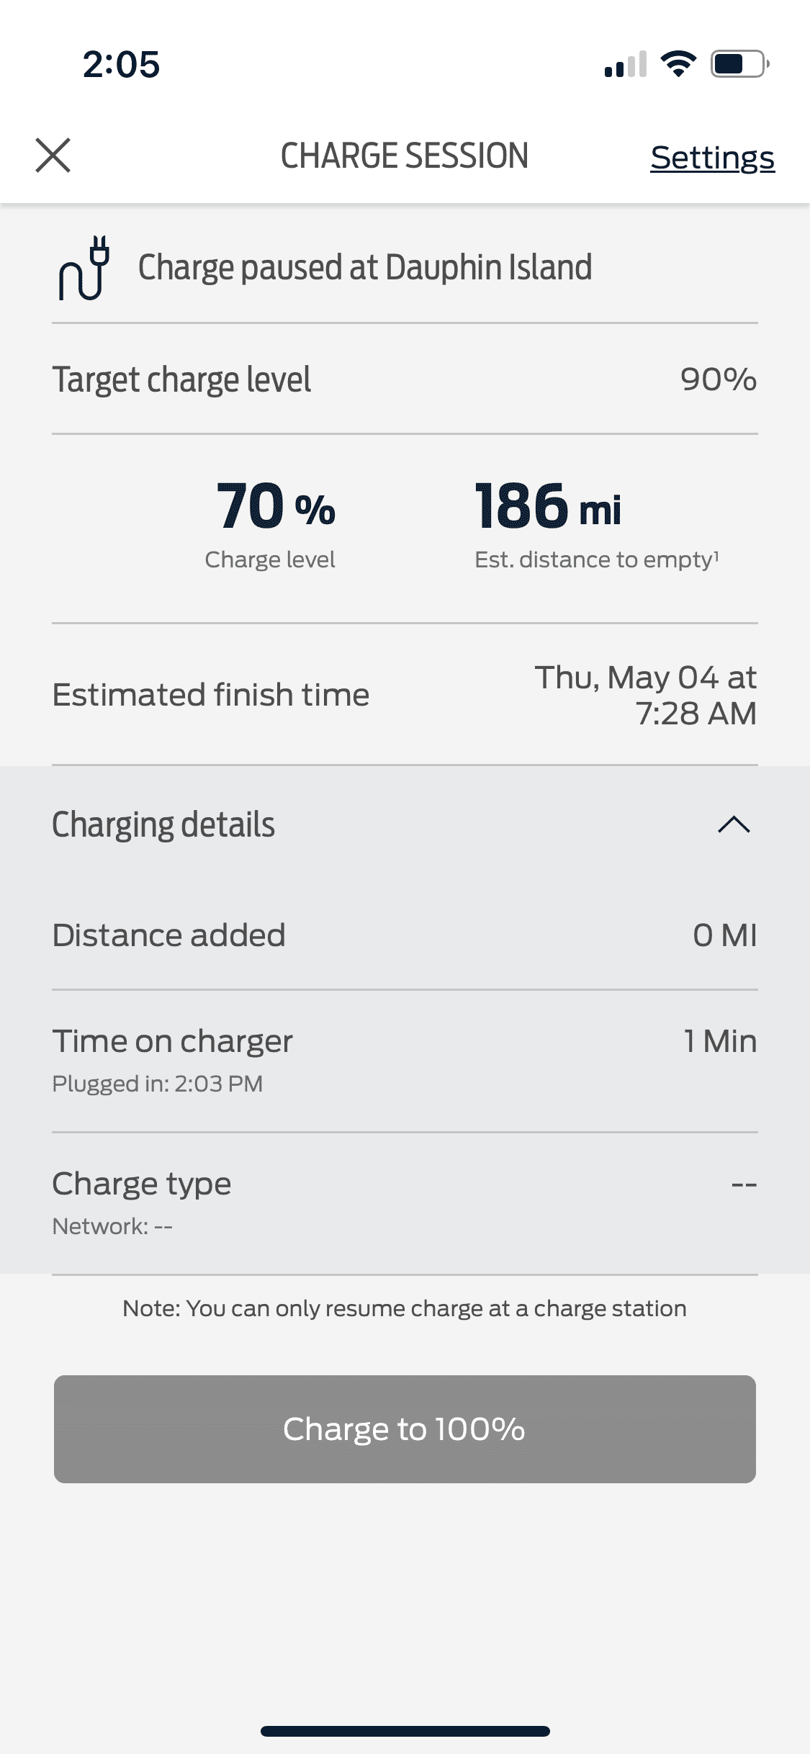Viewport: 810px width, 1754px height.
Task: Close the charge session screen
Action: click(53, 156)
